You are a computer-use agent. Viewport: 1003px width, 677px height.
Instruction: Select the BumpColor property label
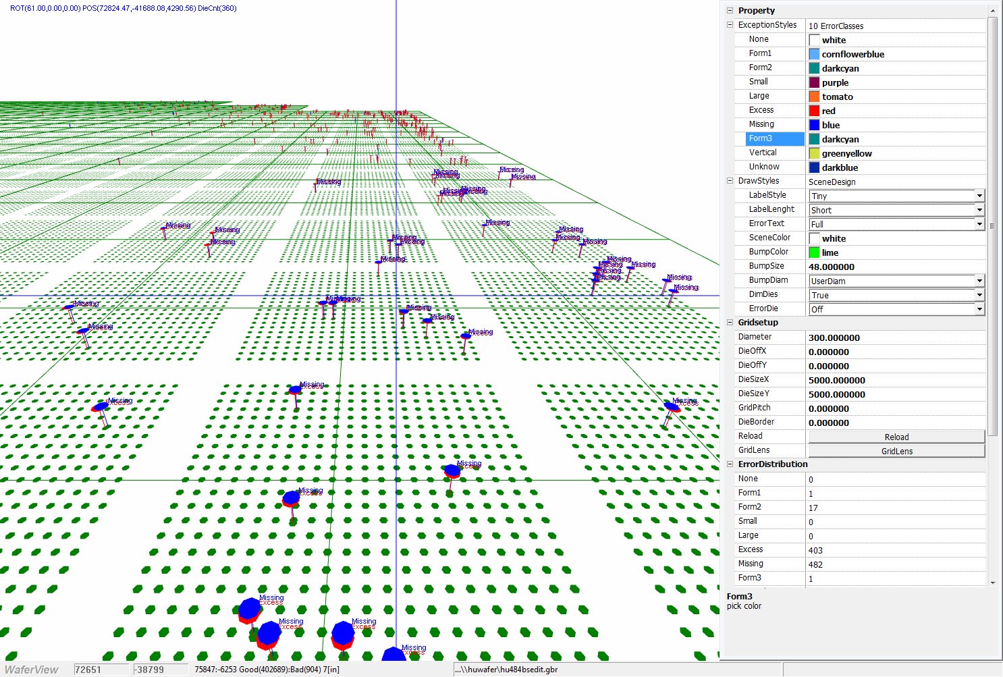click(x=769, y=252)
